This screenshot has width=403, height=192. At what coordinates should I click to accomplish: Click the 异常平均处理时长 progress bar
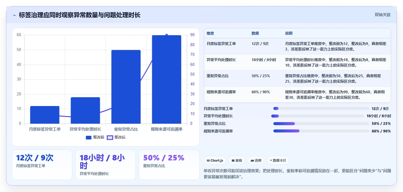pyautogui.click(x=317, y=116)
